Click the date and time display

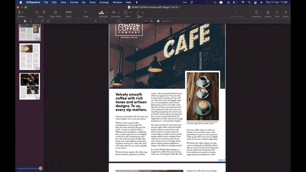coord(277,2)
